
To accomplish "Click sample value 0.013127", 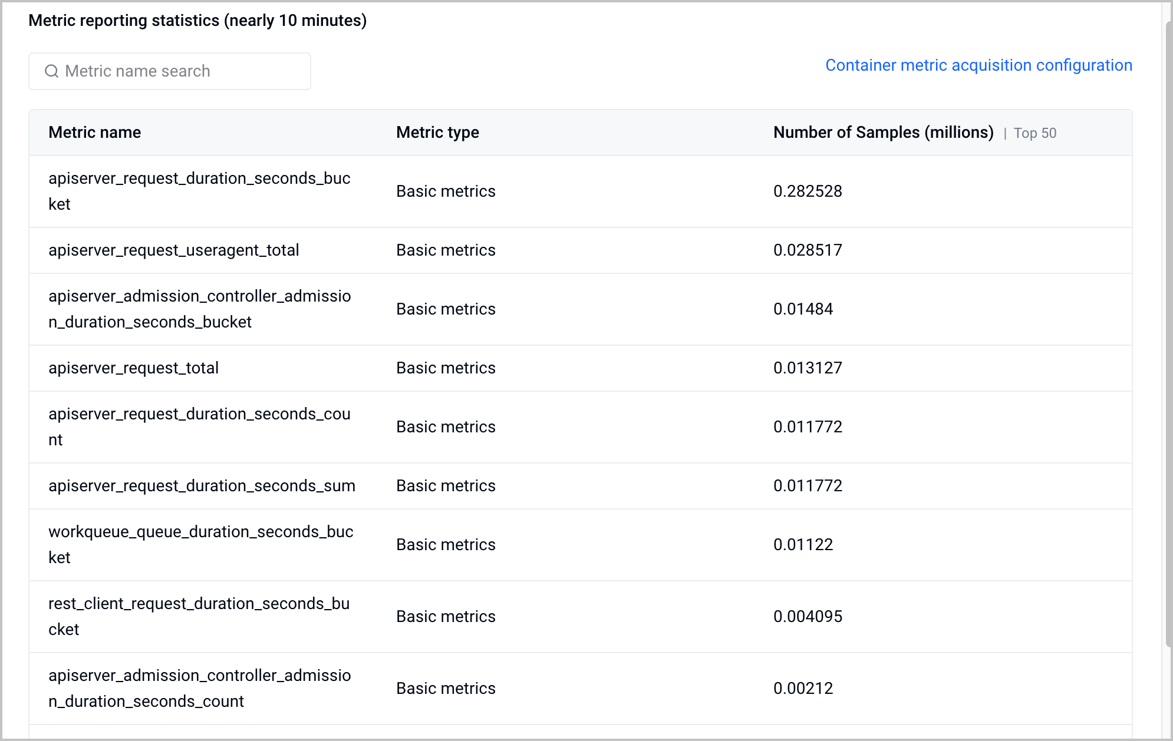I will [808, 368].
